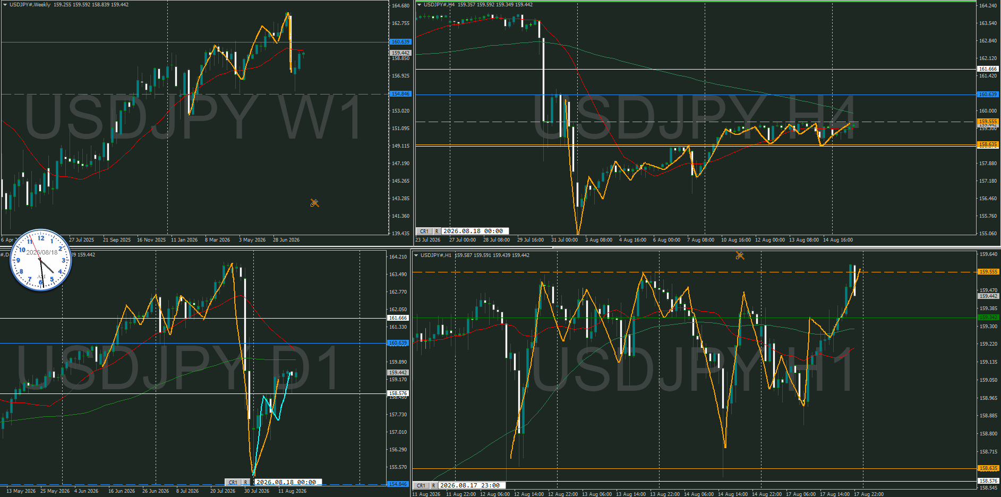The height and width of the screenshot is (497, 1001).
Task: Click the expert advisor icon on Weekly chart
Action: coord(314,203)
